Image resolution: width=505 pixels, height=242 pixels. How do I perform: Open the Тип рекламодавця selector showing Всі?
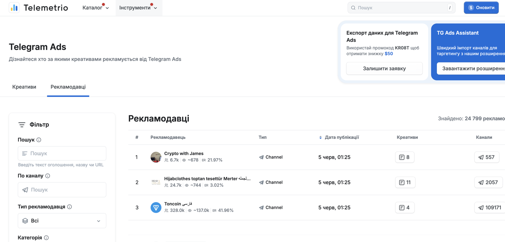62,220
